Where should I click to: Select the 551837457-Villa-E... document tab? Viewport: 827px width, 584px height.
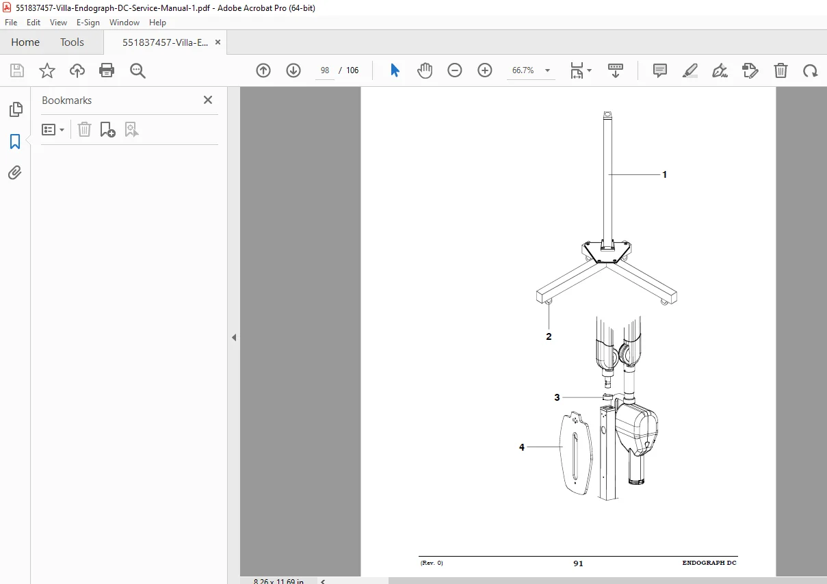point(166,42)
